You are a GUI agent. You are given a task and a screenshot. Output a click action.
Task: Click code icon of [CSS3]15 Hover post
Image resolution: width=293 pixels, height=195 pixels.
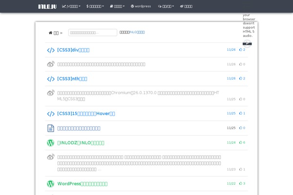point(51,114)
